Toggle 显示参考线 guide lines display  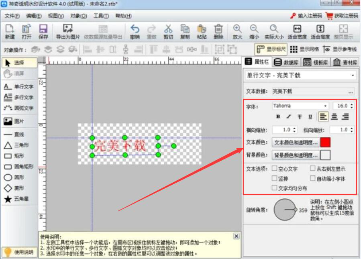pos(340,49)
